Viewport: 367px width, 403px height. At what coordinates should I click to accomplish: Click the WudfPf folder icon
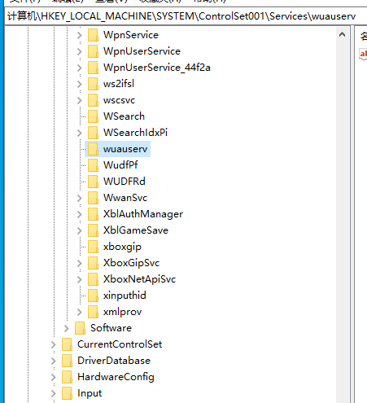(x=93, y=165)
